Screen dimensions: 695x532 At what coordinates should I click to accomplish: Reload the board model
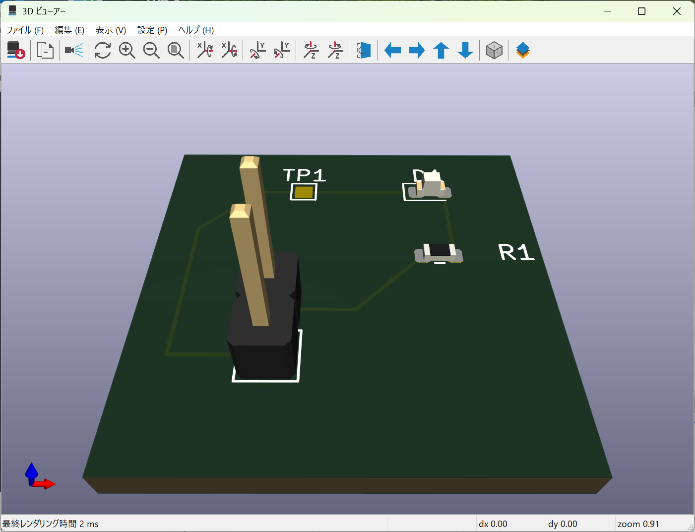pyautogui.click(x=15, y=50)
